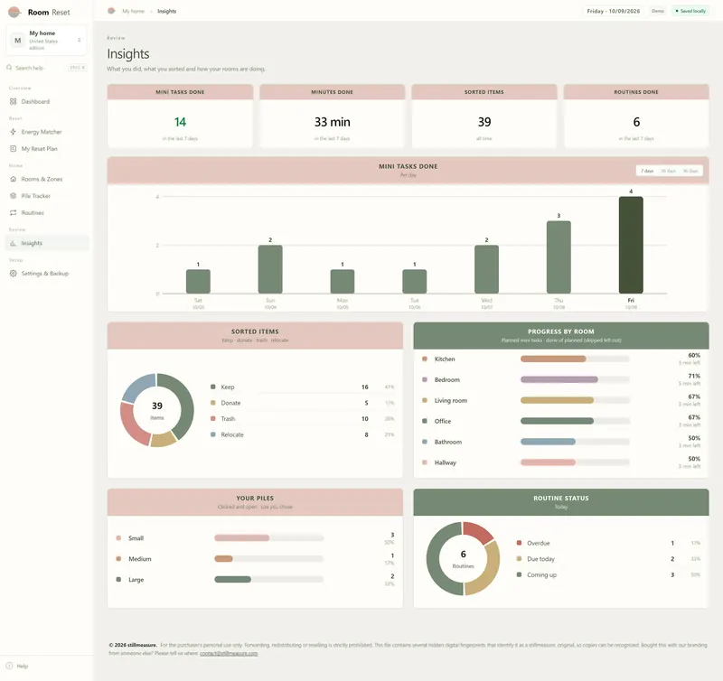Open Routines via the repeat arrows icon
The height and width of the screenshot is (681, 723).
[x=13, y=212]
